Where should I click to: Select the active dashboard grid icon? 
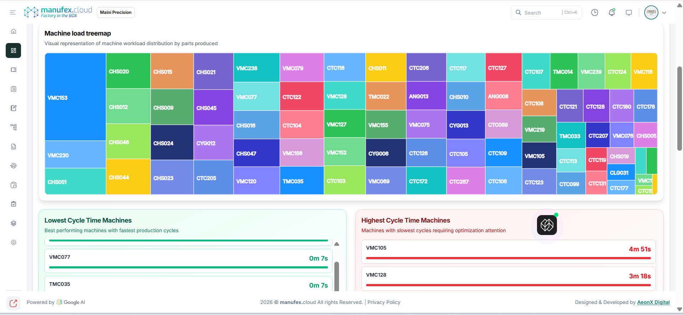[14, 50]
